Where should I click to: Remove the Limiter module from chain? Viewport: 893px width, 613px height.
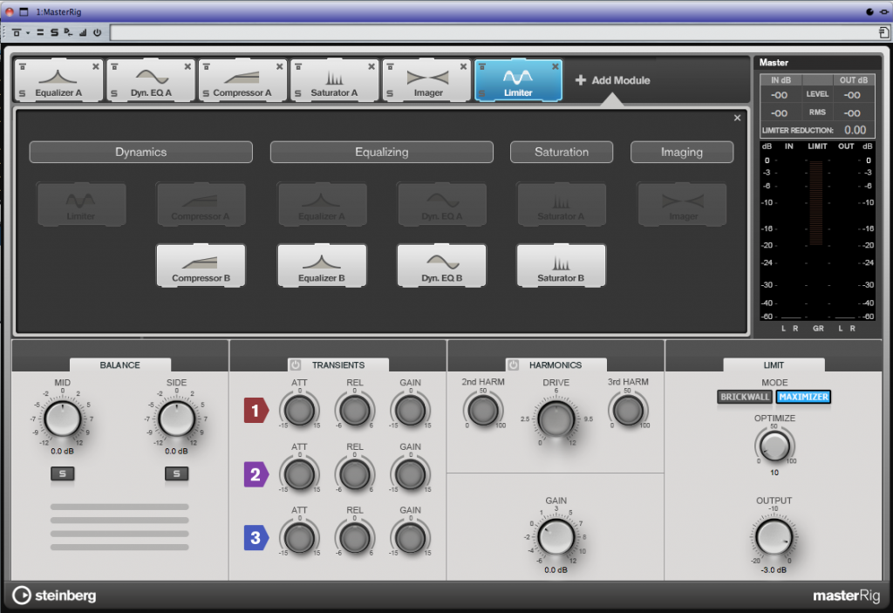pos(556,66)
